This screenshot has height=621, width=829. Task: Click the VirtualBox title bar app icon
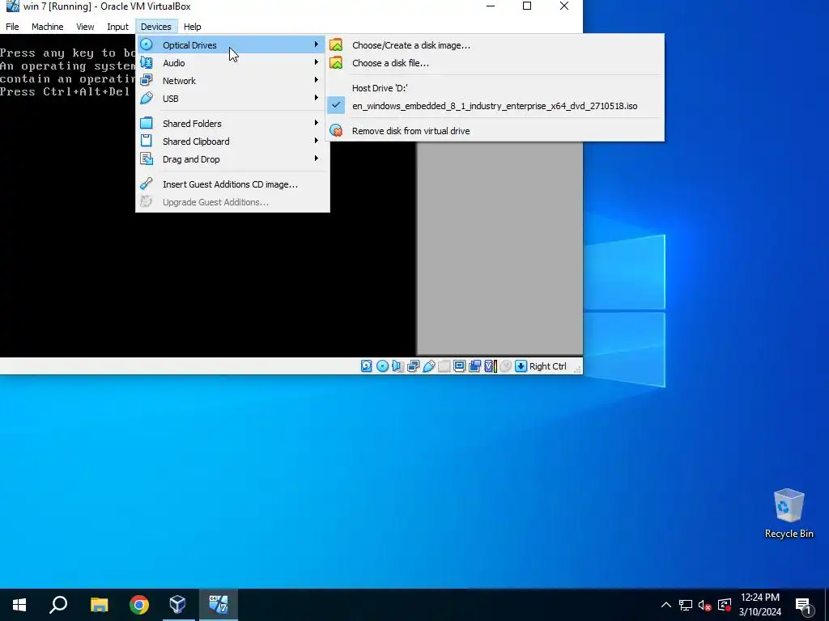click(13, 6)
